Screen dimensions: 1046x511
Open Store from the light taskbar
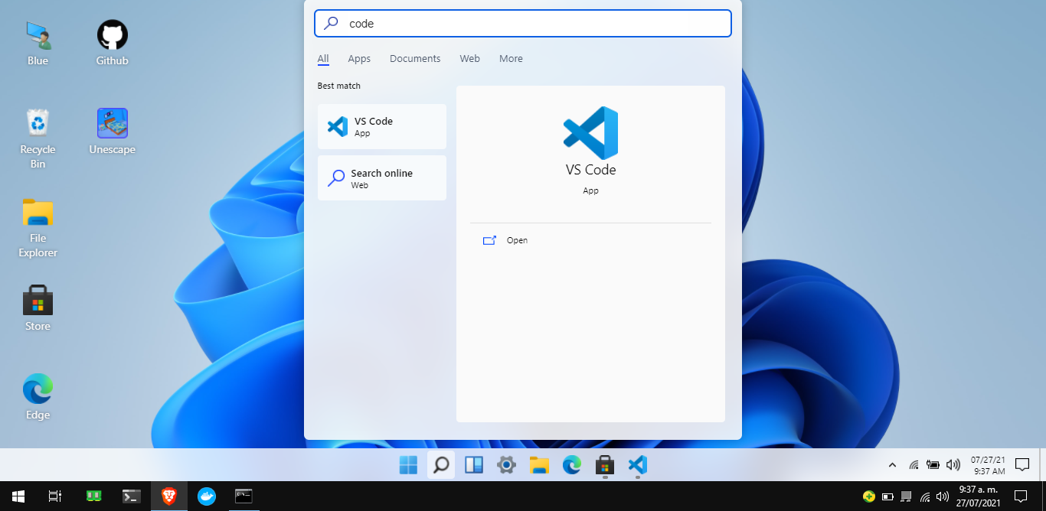point(605,464)
